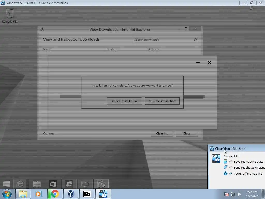Viewport: 265px width, 199px height.
Task: Click the Action Center flag tray icon
Action: tap(226, 194)
